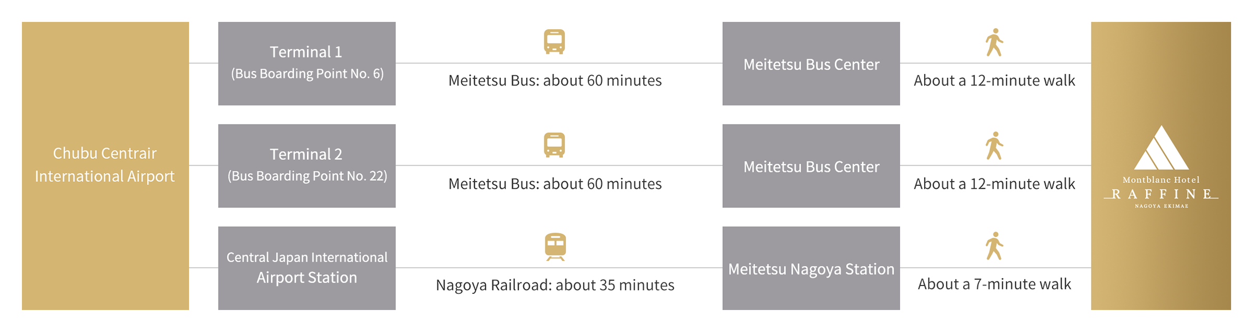Click the Meitetsu Bus 60 minutes text on the Terminal 1 route
1253x334 pixels.
tap(555, 80)
